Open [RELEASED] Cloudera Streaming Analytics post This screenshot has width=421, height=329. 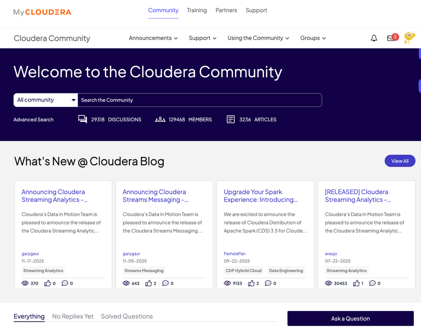pos(358,196)
